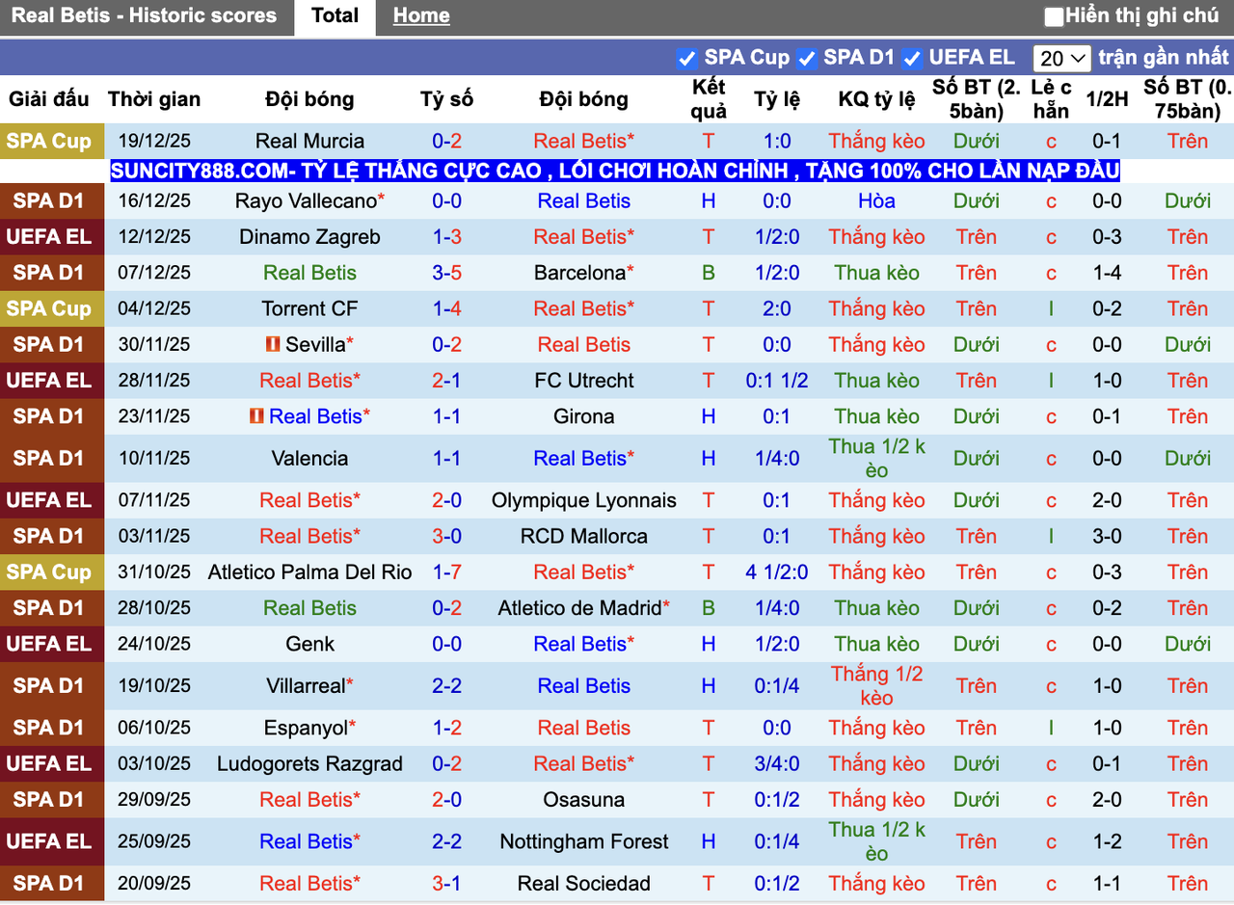Click the 0:1 1/2 handicap for FC Utrecht match
The width and height of the screenshot is (1234, 905).
[777, 381]
